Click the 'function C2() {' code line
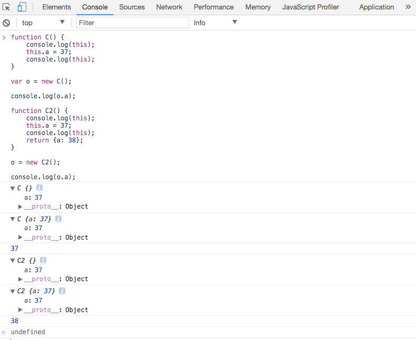Screen dimensions: 416x340 point(39,110)
